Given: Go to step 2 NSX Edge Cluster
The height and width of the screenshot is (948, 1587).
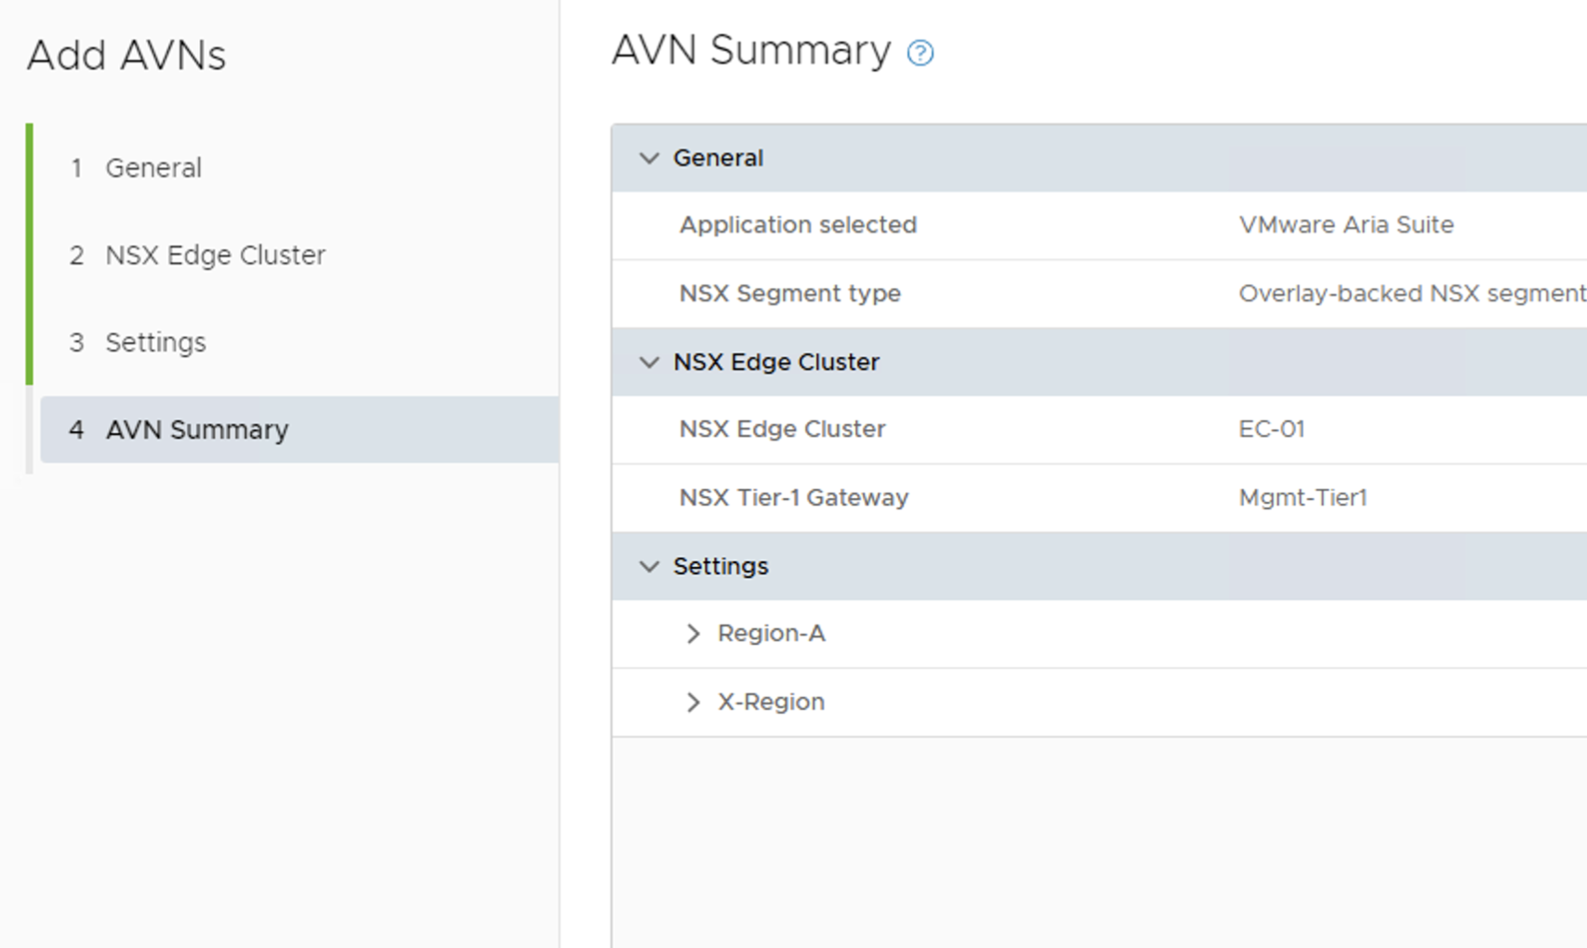Looking at the screenshot, I should coord(215,256).
